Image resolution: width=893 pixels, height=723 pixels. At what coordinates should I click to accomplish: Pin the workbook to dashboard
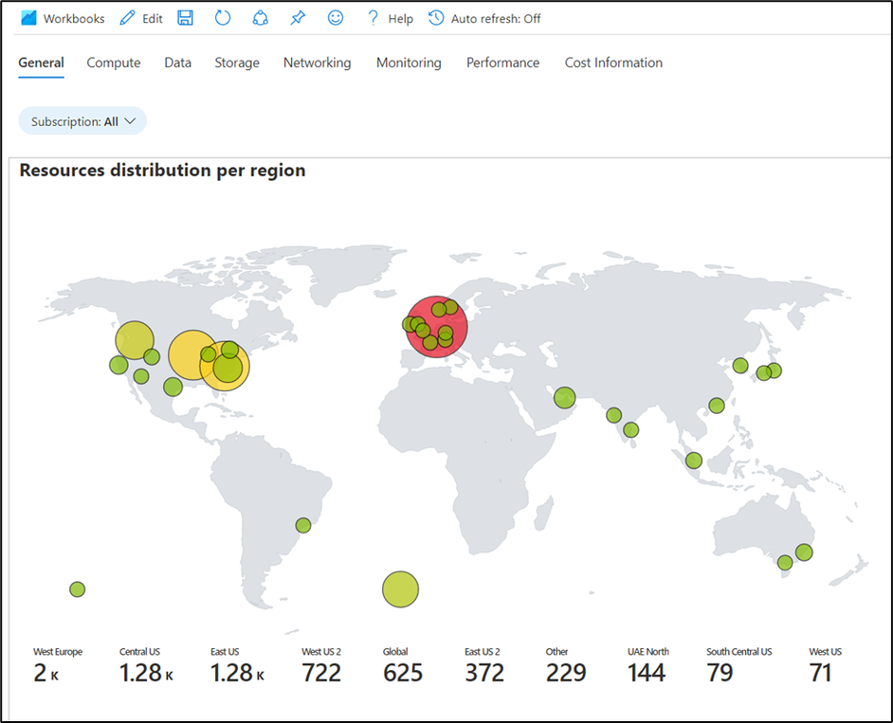coord(298,18)
